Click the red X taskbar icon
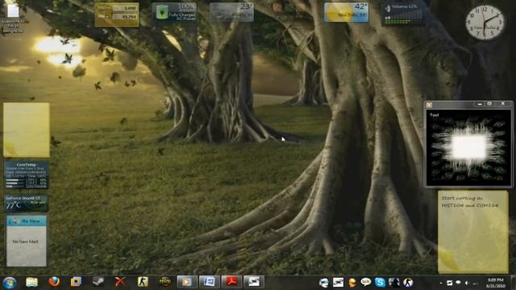516x290 pixels. pos(120,282)
